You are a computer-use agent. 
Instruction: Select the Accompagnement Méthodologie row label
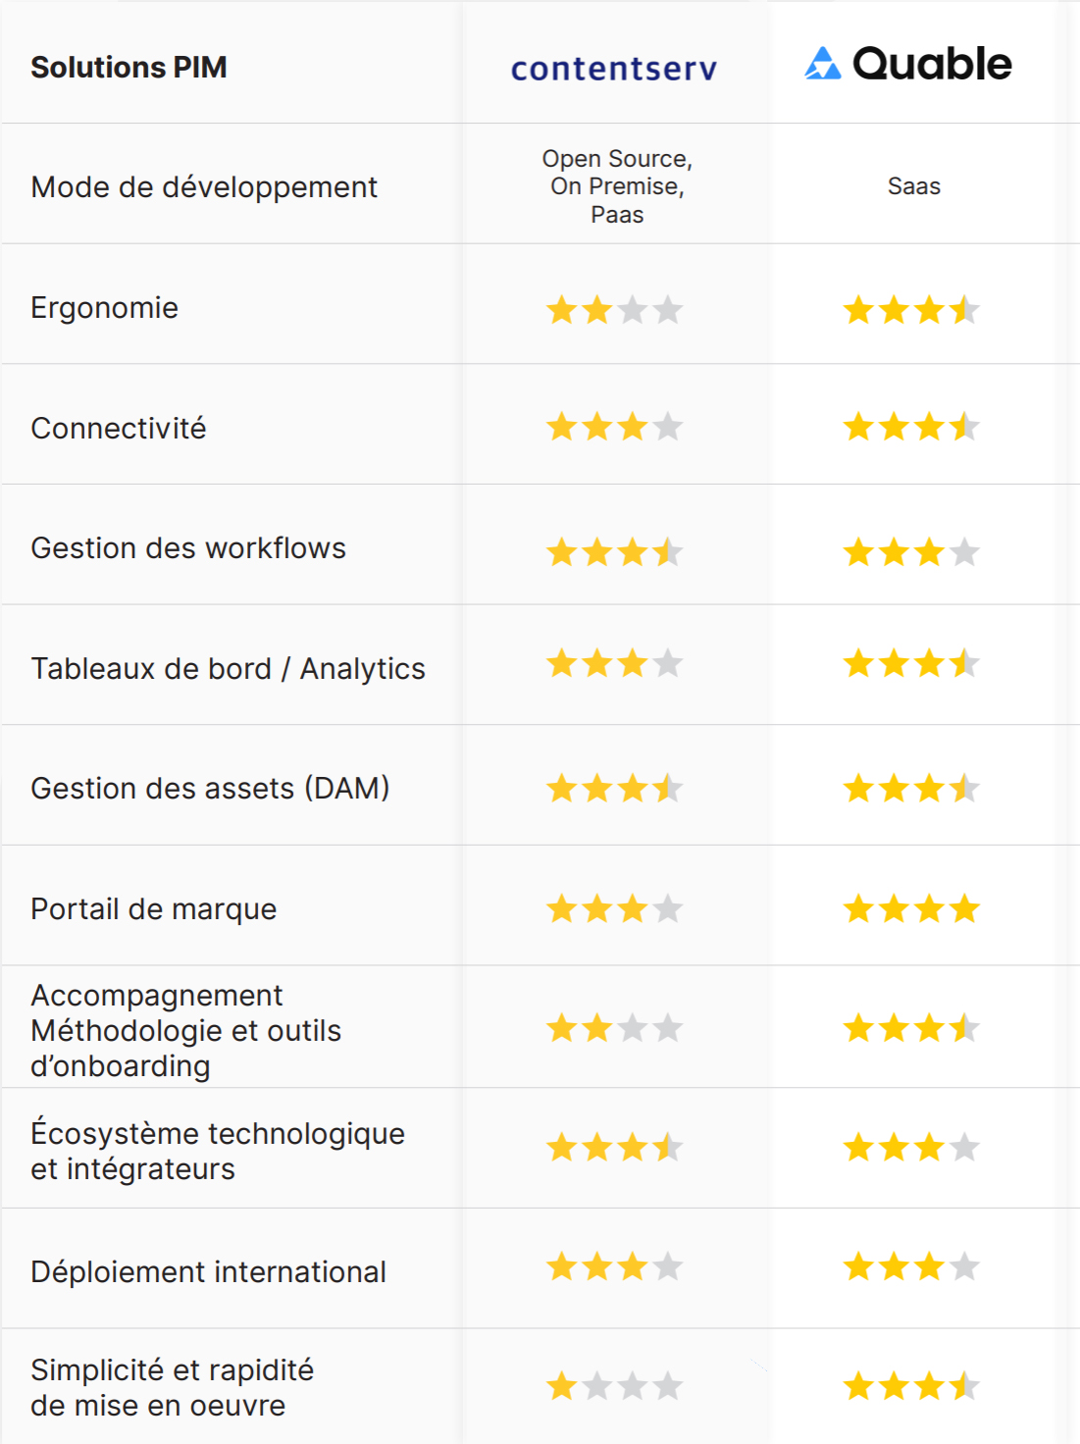186,1030
